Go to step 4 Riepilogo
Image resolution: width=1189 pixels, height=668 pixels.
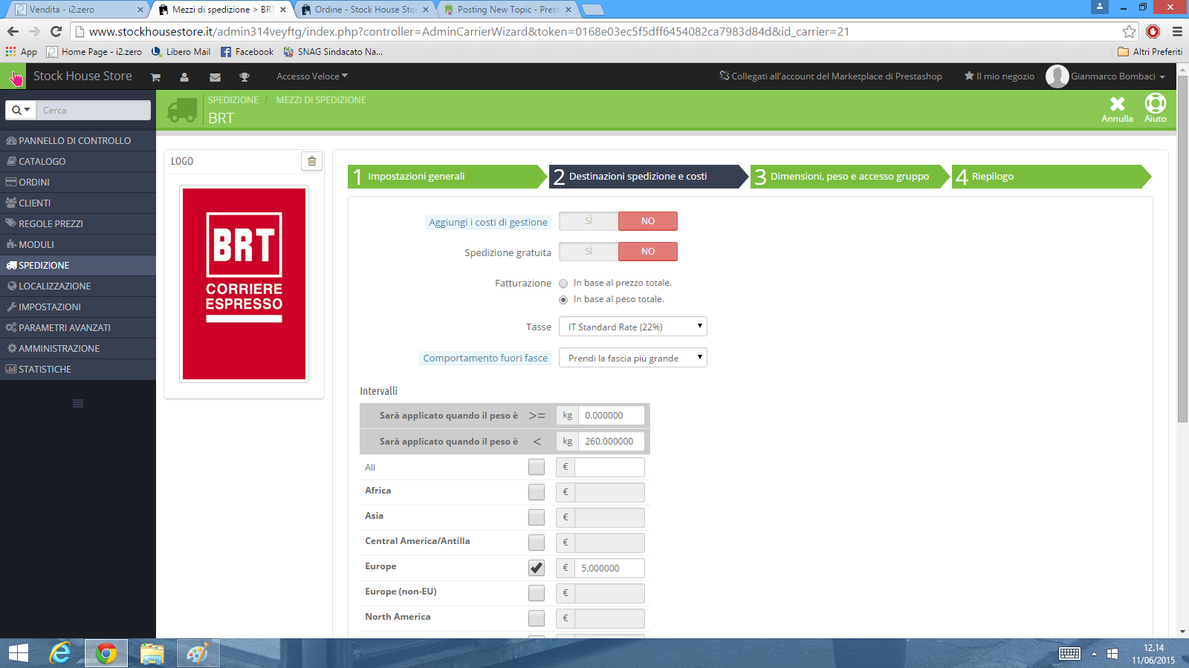coord(1051,177)
